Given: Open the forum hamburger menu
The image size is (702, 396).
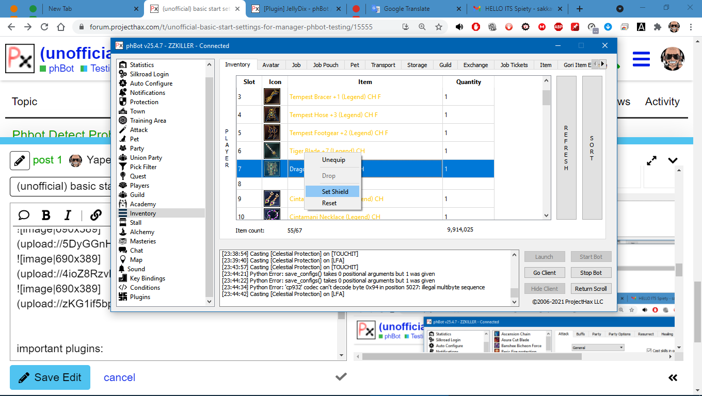Looking at the screenshot, I should 641,59.
